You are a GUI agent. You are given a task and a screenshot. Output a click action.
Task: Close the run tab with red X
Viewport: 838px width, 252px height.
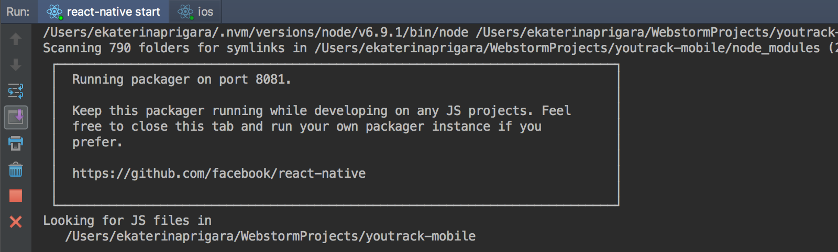click(x=16, y=222)
